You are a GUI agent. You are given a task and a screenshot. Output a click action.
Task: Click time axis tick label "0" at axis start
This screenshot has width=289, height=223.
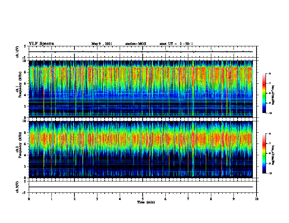[29, 199]
